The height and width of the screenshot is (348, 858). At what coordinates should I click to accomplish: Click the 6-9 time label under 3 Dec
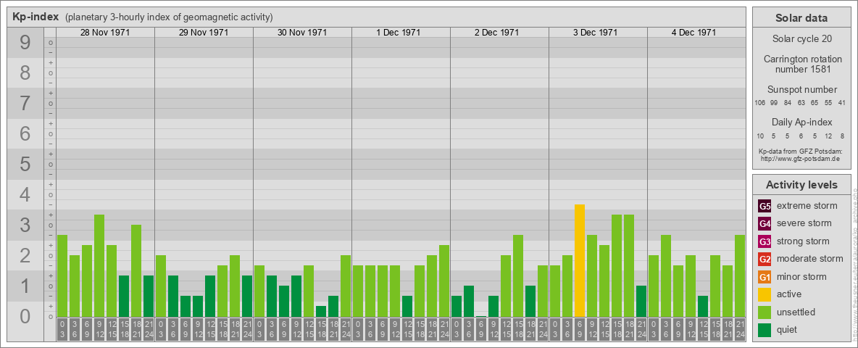point(580,330)
